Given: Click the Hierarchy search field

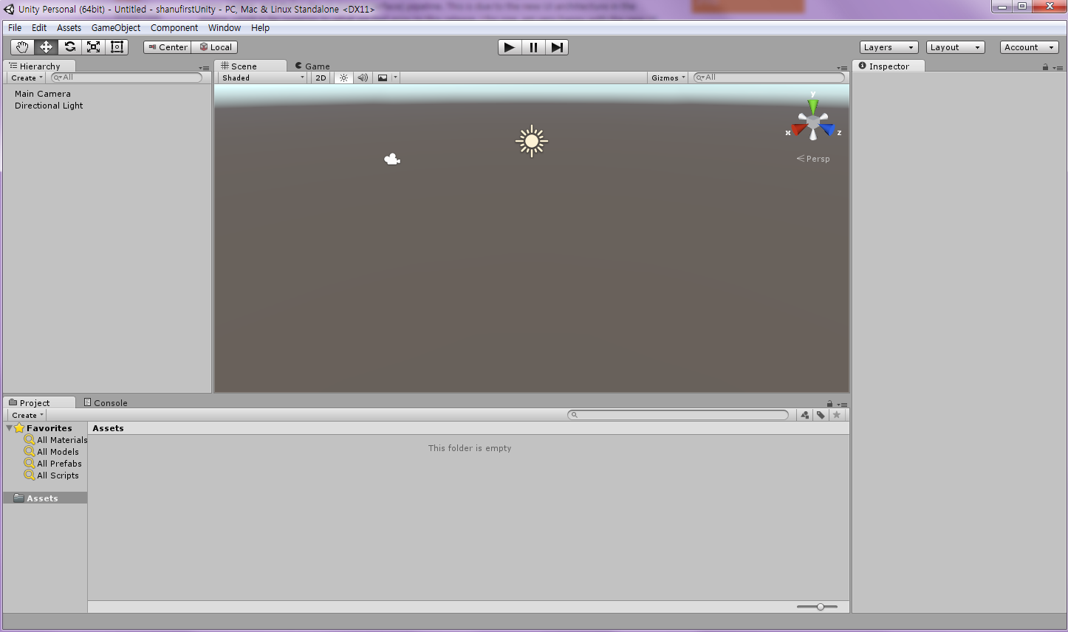Looking at the screenshot, I should pyautogui.click(x=126, y=78).
